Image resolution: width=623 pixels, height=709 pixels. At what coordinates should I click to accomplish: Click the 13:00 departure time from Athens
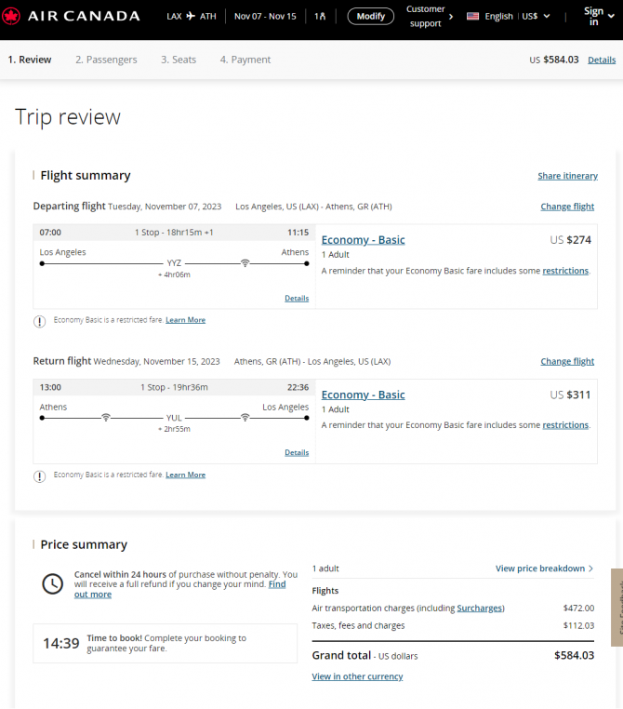tap(50, 387)
